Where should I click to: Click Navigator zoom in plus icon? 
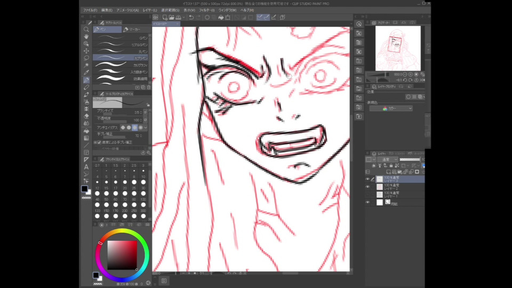point(411,75)
